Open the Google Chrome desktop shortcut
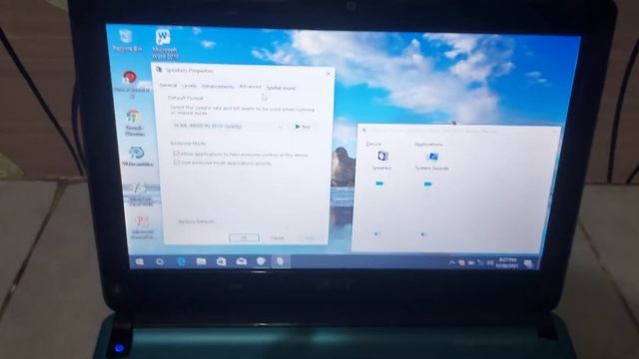 pyautogui.click(x=133, y=122)
